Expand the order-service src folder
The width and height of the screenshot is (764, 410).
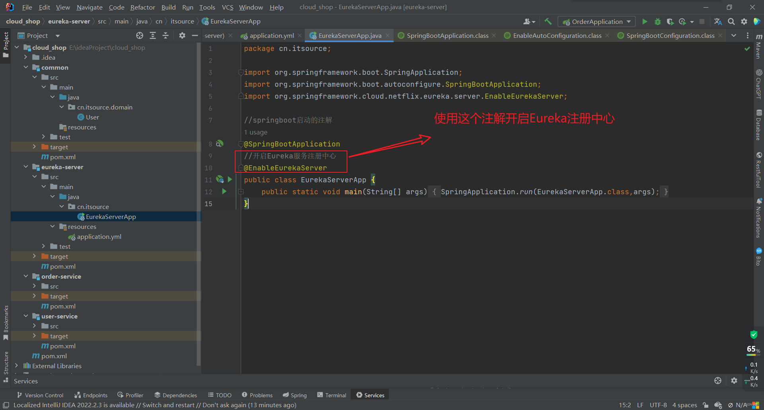click(35, 286)
